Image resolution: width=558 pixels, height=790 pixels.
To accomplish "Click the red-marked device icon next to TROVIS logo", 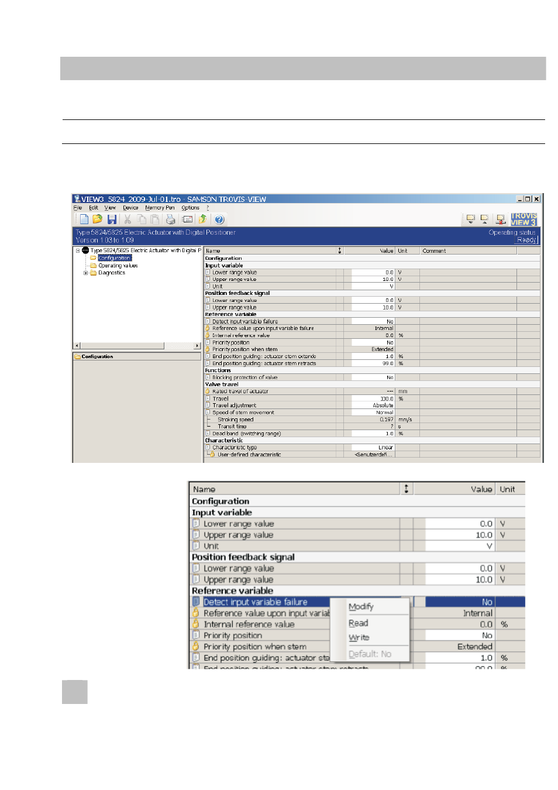I will 501,219.
